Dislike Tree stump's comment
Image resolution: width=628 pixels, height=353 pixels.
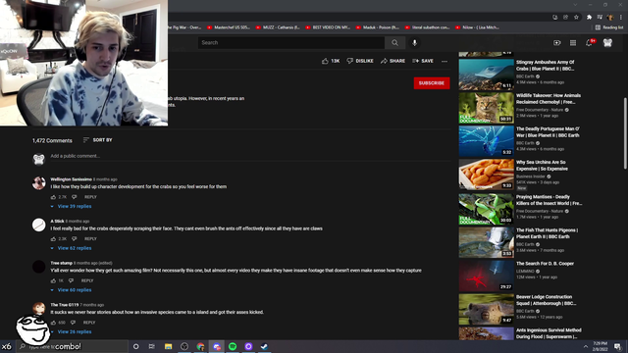71,280
